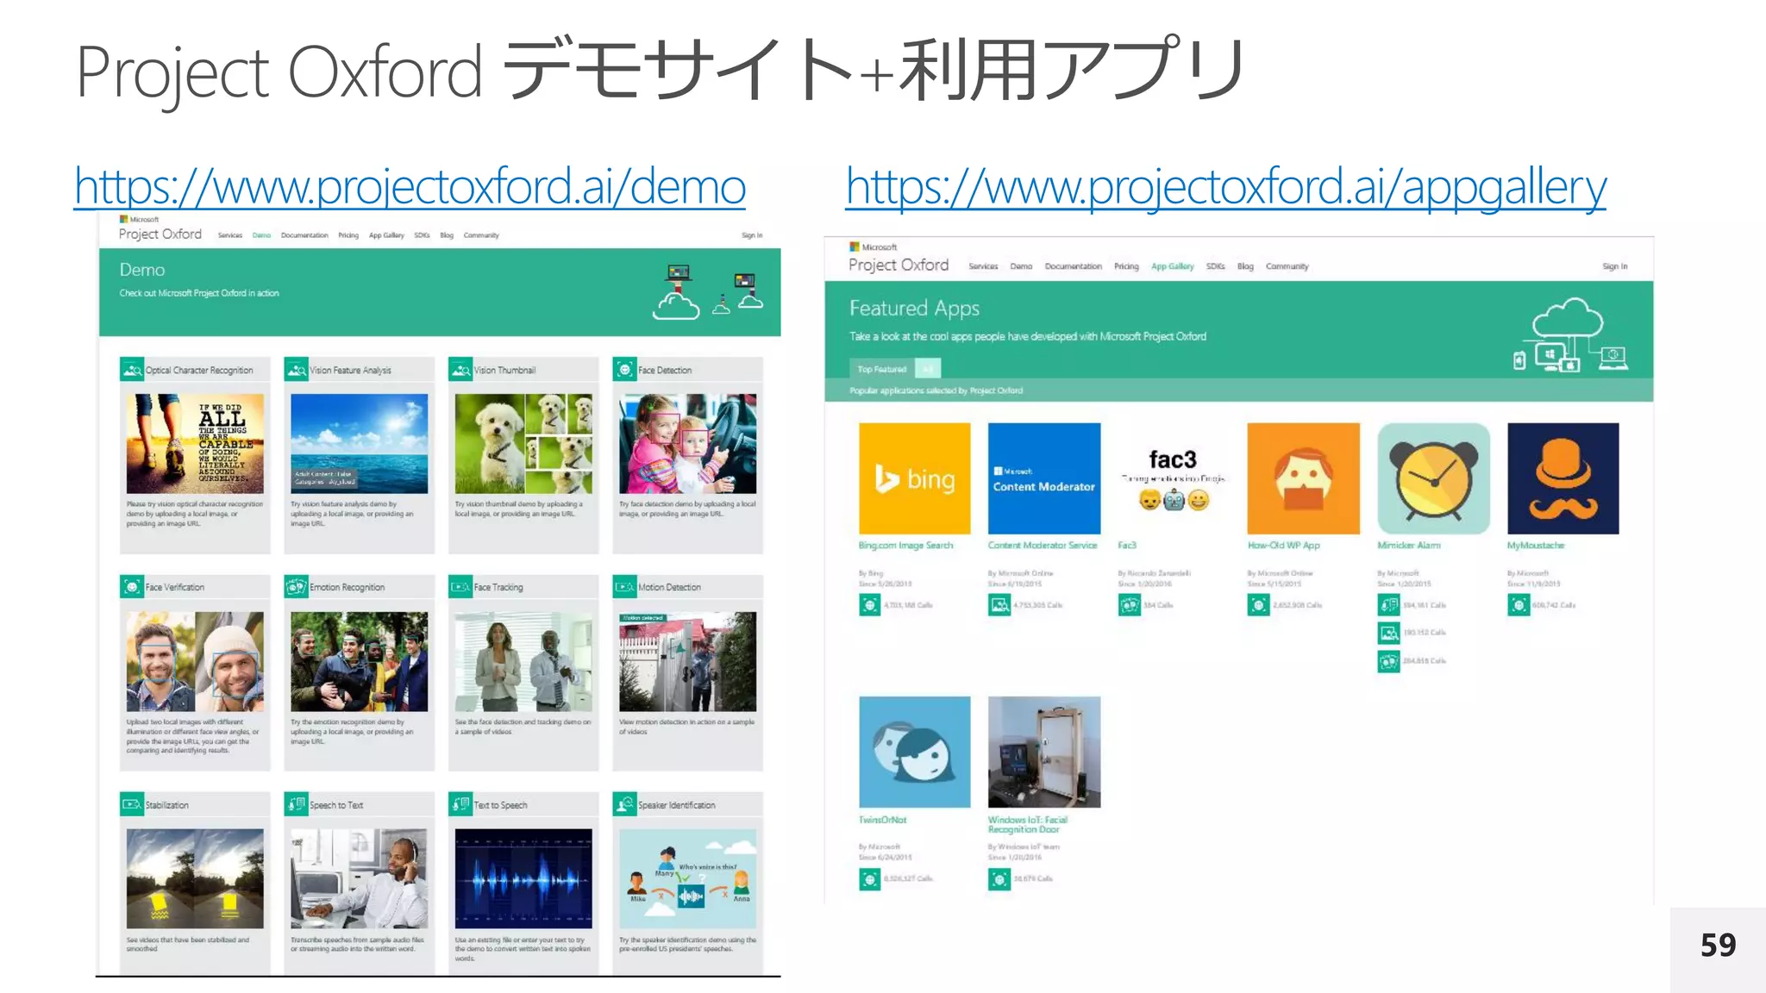This screenshot has width=1766, height=993.
Task: Open the ocean image under Vision Feature Analysis
Action: [x=360, y=444]
